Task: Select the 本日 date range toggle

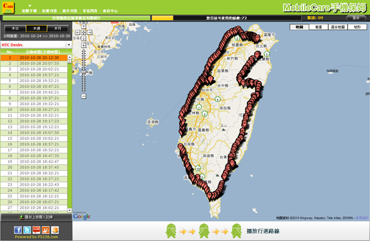Action: [16, 28]
